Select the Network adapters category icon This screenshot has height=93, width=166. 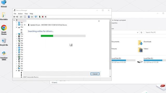tap(19, 50)
